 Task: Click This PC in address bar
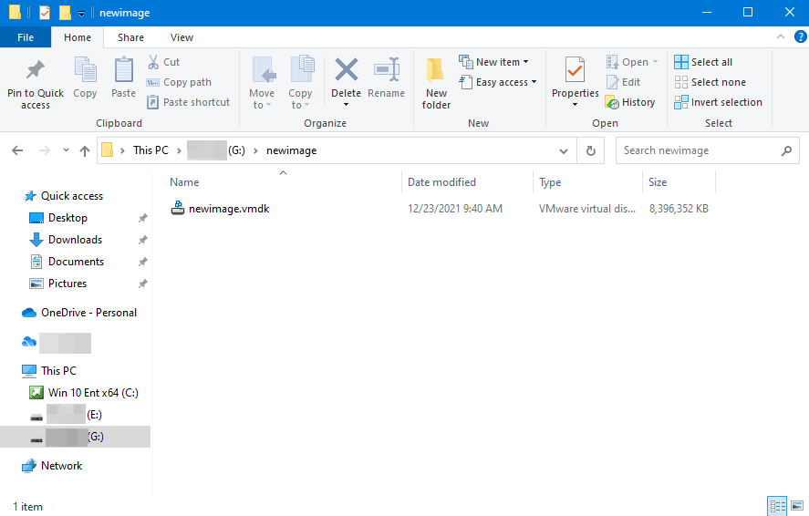[x=150, y=150]
